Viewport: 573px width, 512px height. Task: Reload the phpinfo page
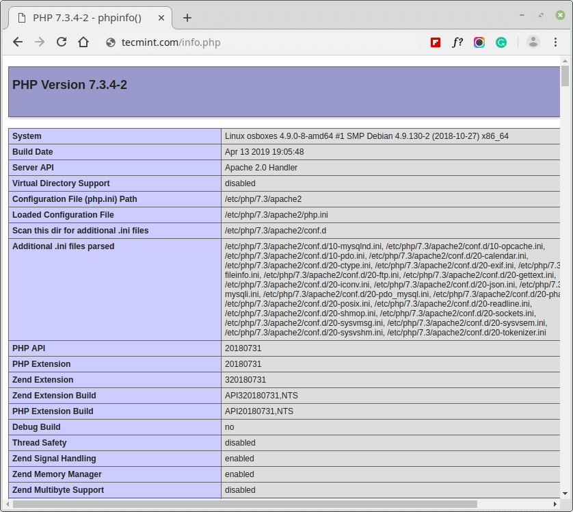point(62,42)
